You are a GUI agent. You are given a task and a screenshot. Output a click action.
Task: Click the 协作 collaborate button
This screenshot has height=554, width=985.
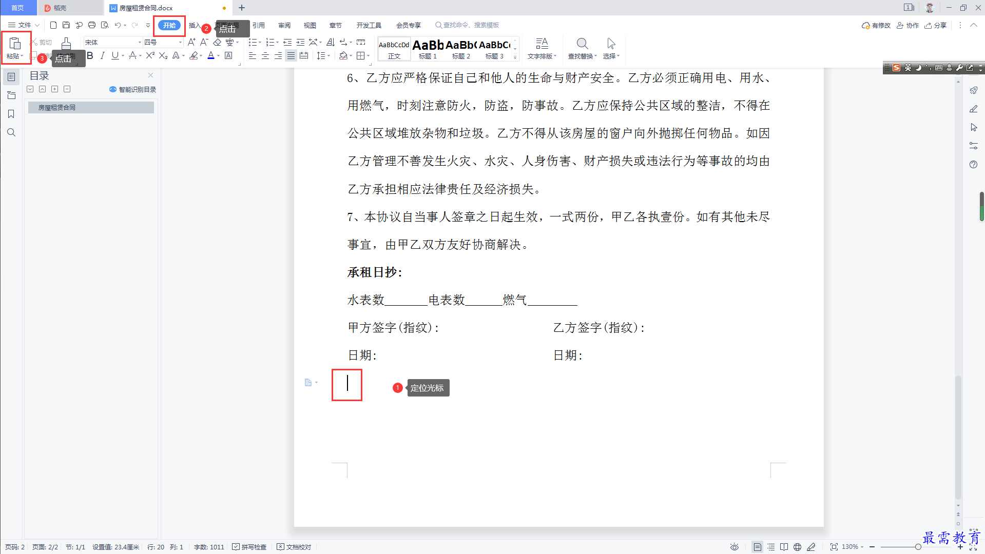point(907,25)
